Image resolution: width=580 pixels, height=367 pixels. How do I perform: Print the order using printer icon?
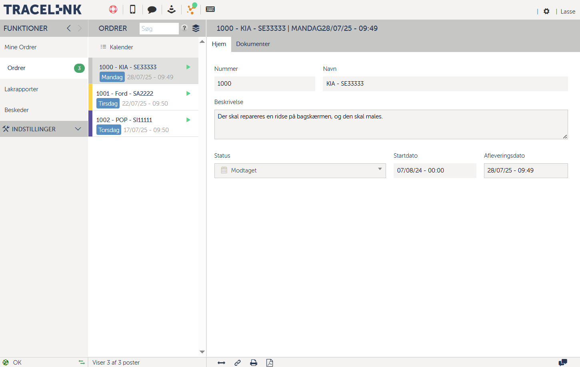point(254,363)
